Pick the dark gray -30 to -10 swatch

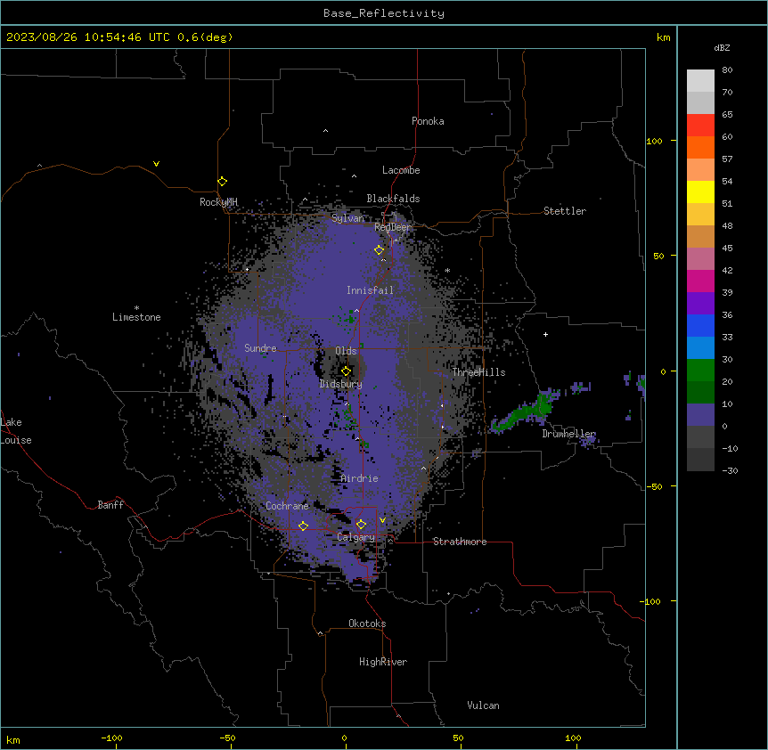tap(700, 460)
